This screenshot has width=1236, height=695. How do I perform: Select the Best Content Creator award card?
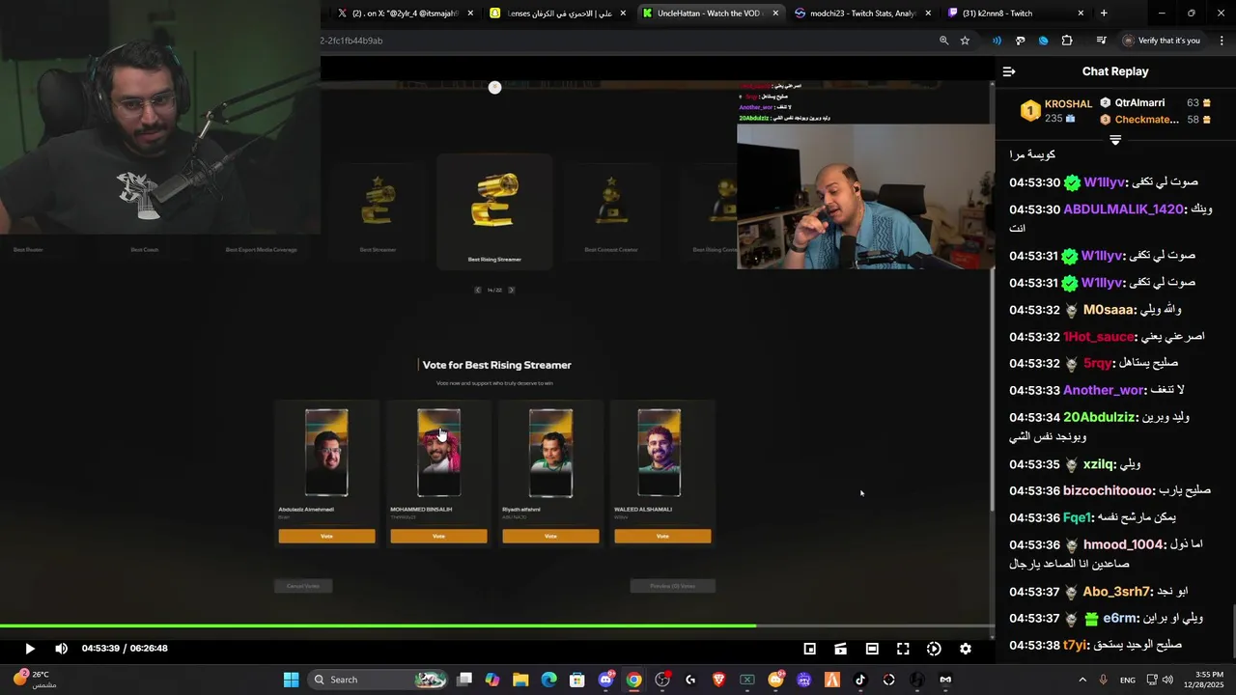(x=610, y=211)
